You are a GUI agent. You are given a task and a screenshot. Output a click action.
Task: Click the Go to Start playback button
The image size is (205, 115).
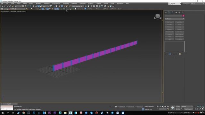[158, 107]
